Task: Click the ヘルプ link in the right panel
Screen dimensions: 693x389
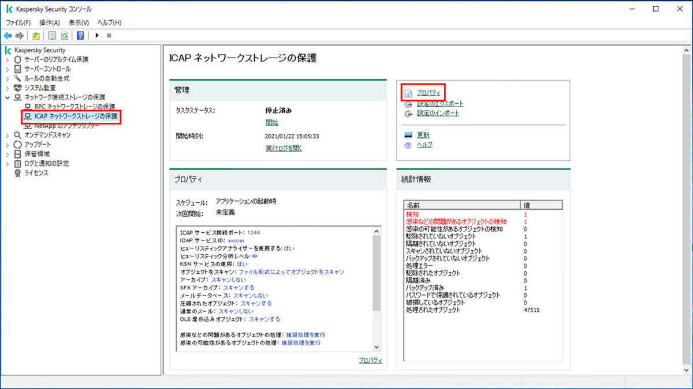Action: [424, 145]
